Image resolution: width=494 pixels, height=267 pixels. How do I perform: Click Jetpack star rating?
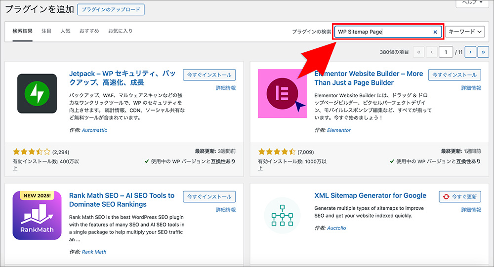point(32,152)
